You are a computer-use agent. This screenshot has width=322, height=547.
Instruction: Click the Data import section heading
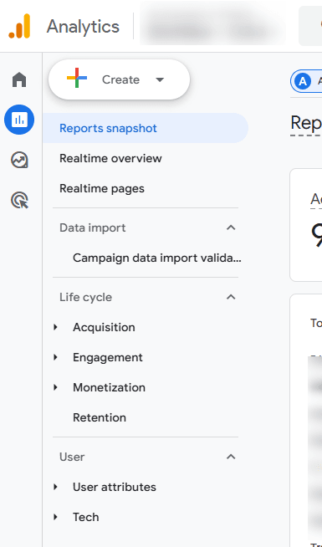pos(93,227)
